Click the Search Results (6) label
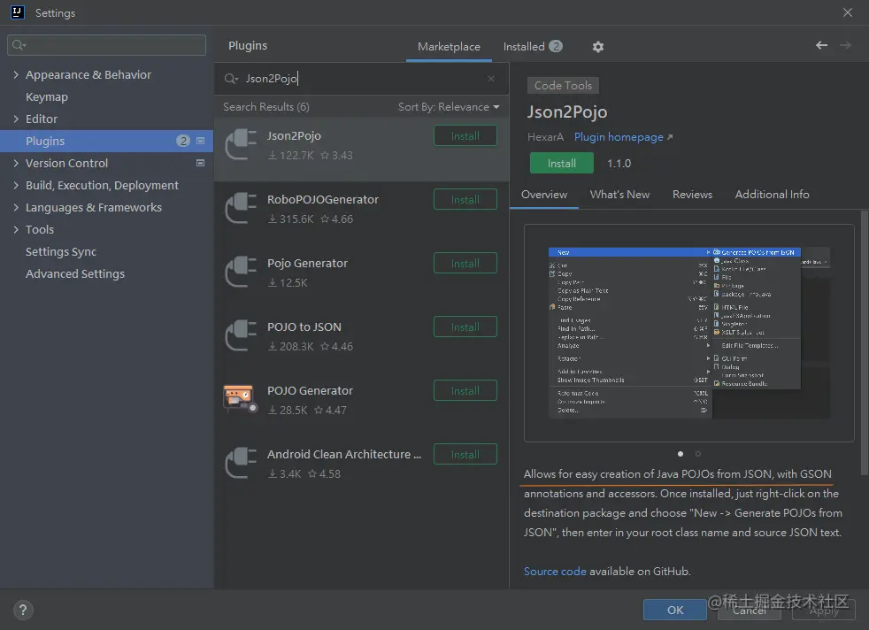 (x=266, y=107)
